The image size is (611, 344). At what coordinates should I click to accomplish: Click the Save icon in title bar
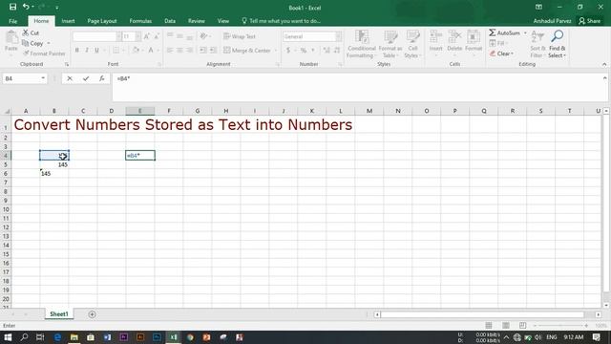pos(12,7)
